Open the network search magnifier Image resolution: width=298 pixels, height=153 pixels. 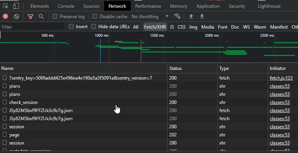[x=41, y=17]
